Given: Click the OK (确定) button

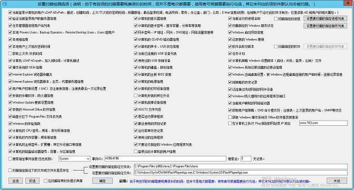Looking at the screenshot, I should tap(102, 181).
